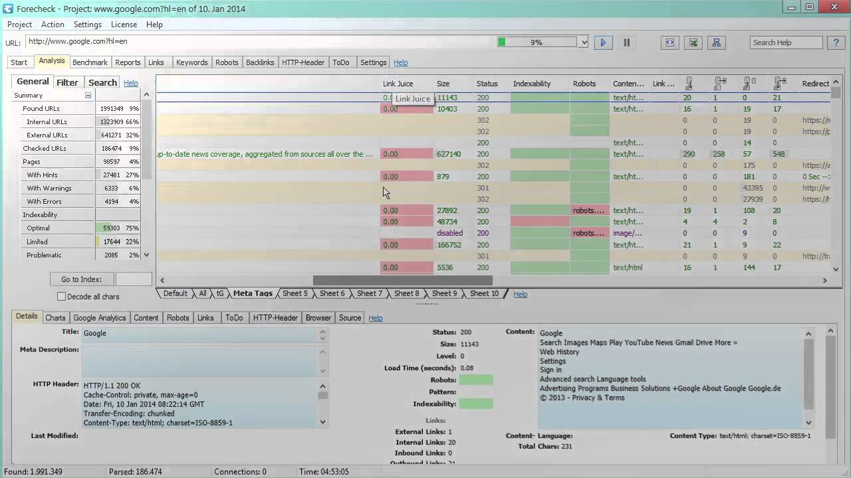
Task: Sort by the Size column header
Action: click(443, 84)
